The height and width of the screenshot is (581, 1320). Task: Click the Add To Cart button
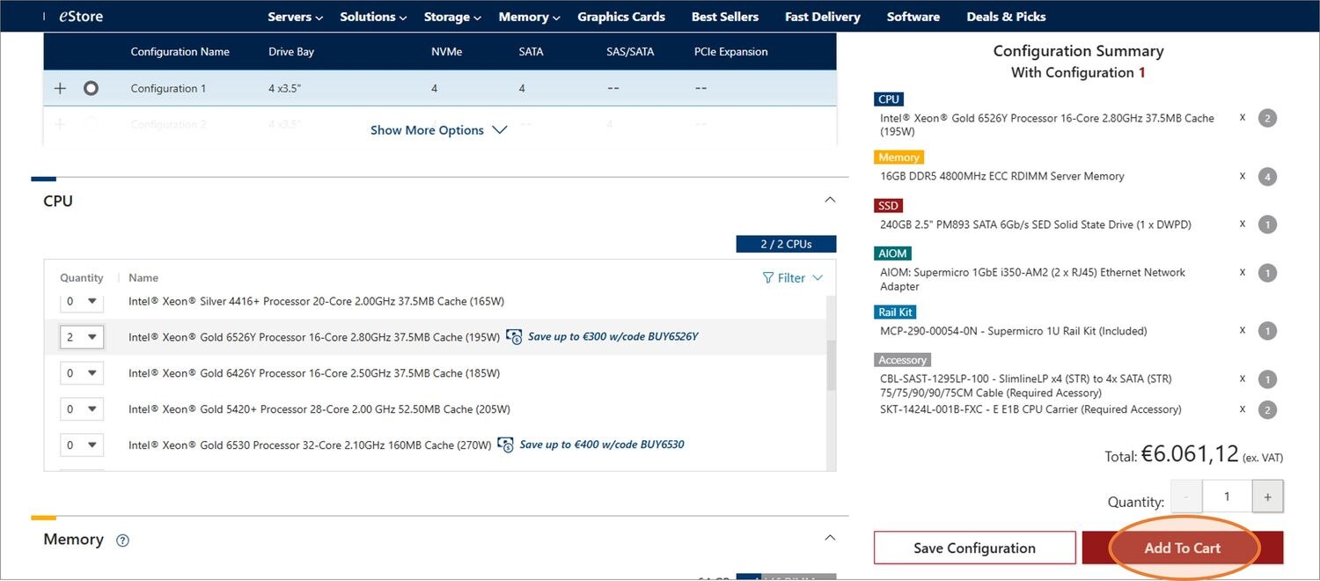[x=1183, y=548]
